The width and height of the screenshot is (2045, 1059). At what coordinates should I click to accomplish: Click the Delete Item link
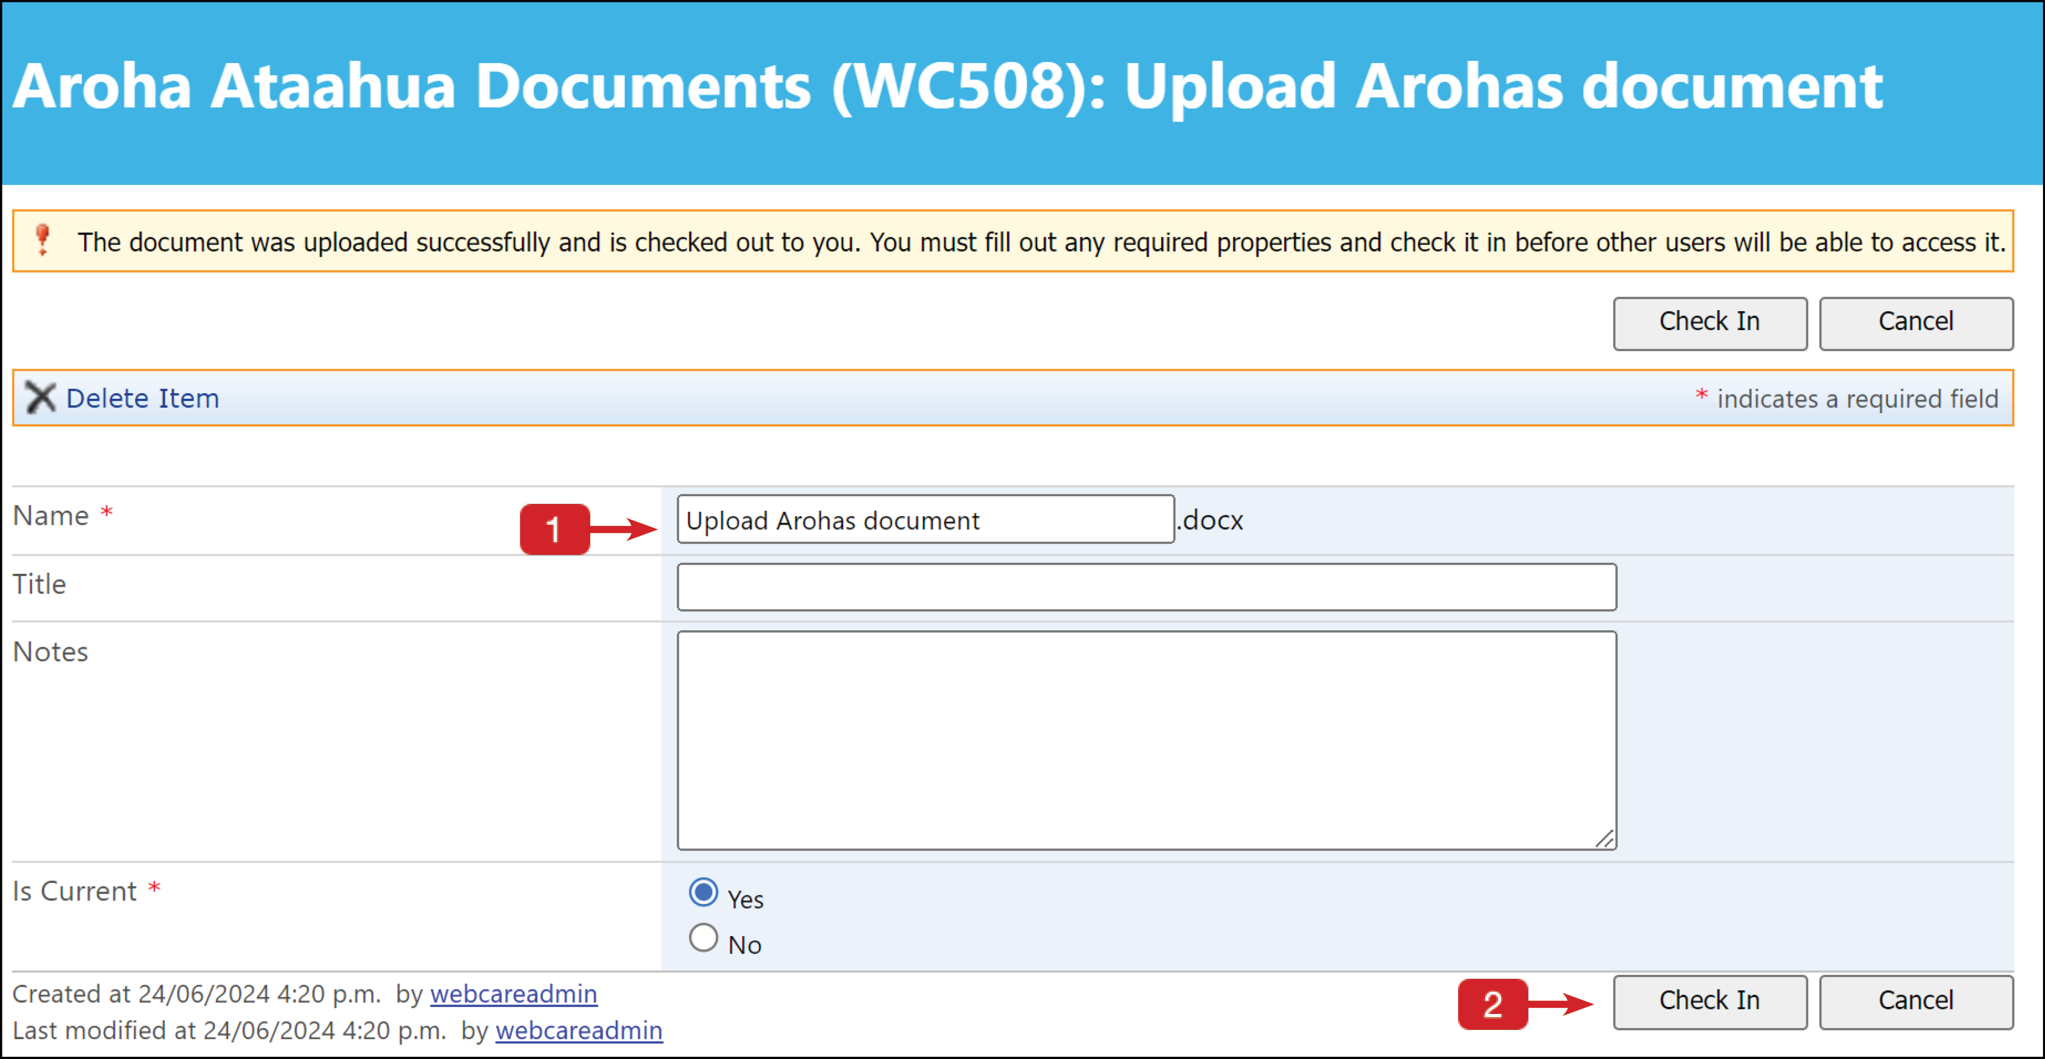(142, 398)
